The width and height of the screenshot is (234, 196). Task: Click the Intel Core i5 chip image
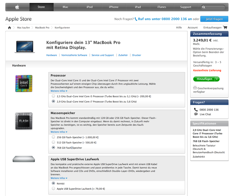[x=24, y=84]
